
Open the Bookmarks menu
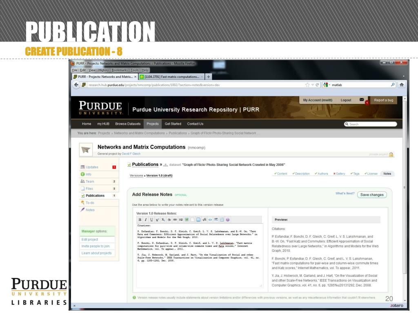(x=120, y=70)
